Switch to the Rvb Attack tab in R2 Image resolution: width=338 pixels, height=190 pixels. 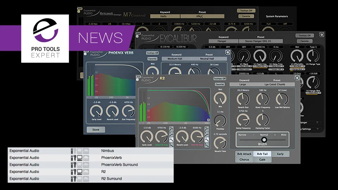(x=244, y=154)
